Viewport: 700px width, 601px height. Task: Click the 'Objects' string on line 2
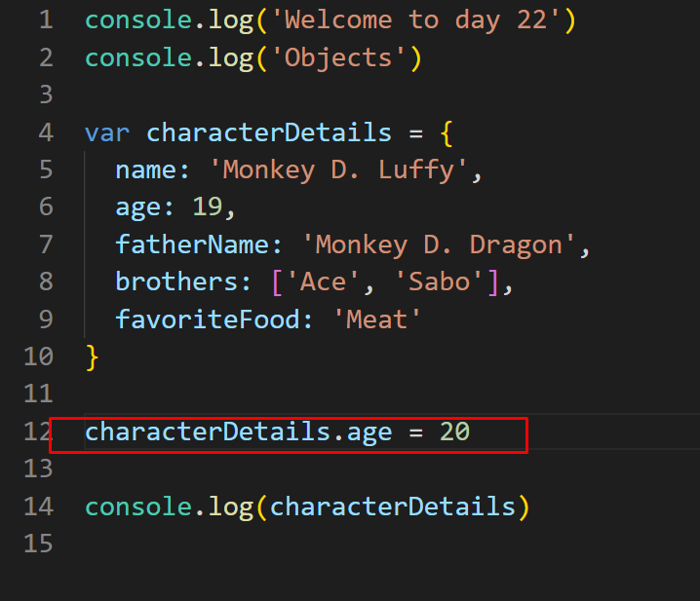coord(338,58)
